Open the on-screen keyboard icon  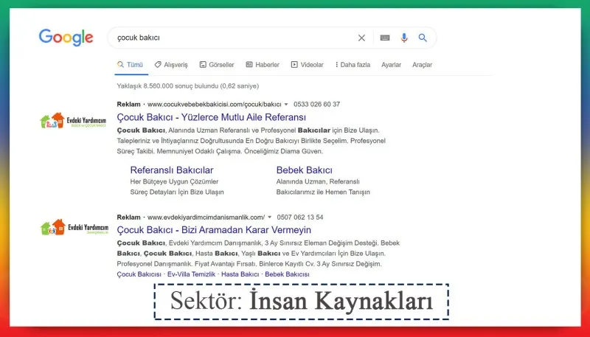click(384, 38)
